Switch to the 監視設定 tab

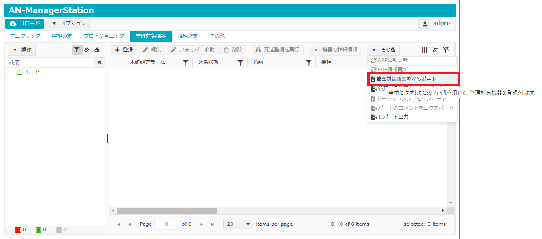pyautogui.click(x=62, y=36)
